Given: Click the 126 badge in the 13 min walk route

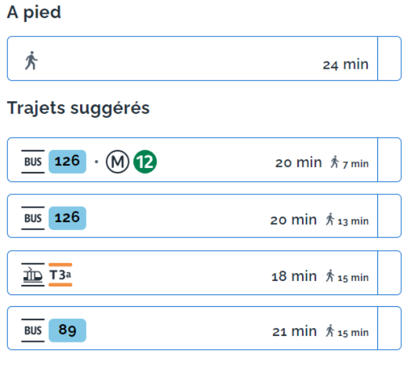Looking at the screenshot, I should (67, 218).
